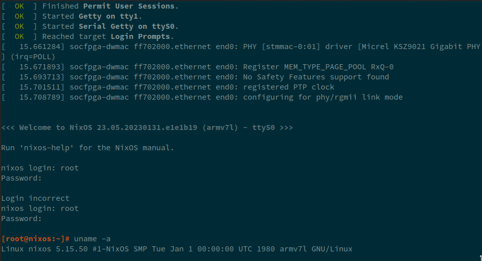This screenshot has width=482, height=261.
Task: Click 'configuring for phy/rgmii link mode' text
Action: [323, 97]
